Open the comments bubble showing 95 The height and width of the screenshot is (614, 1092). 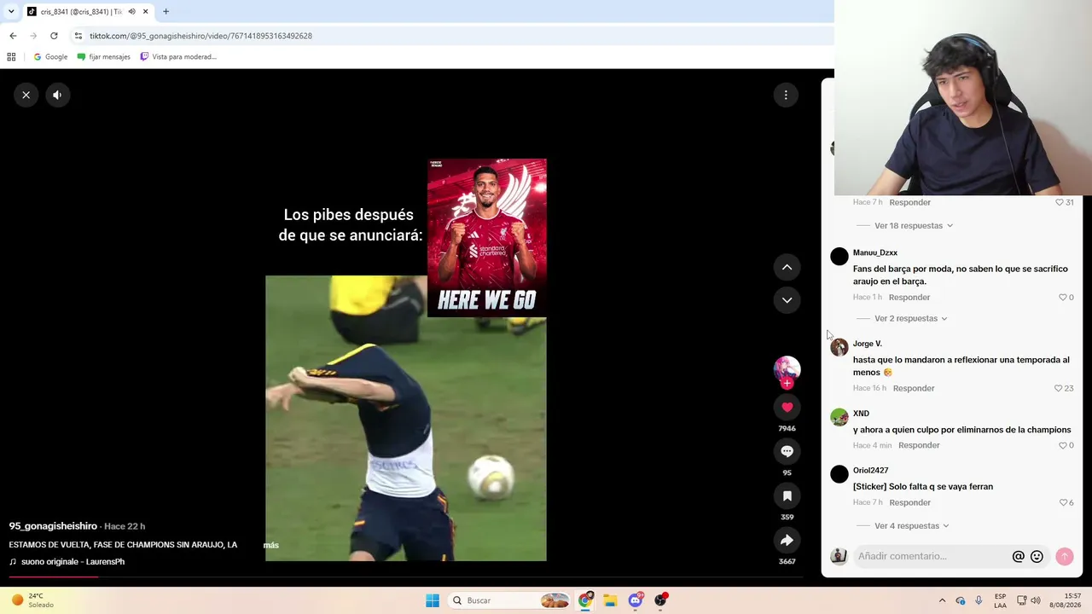[x=787, y=452]
